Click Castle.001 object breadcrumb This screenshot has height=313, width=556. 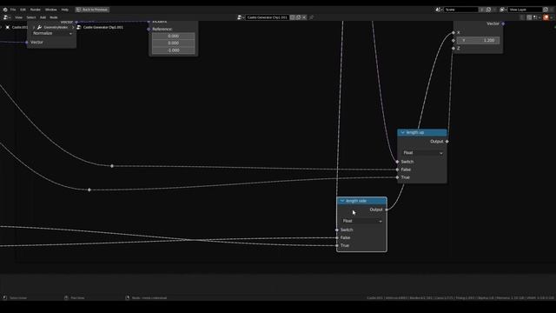pyautogui.click(x=17, y=27)
